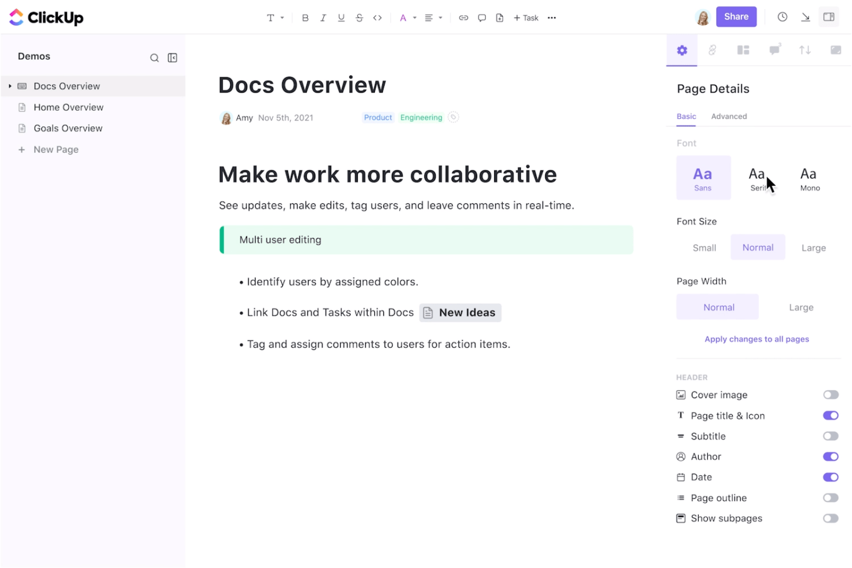Add a tag next to Engineering

tap(453, 117)
